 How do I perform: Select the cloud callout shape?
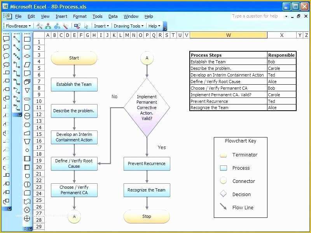(x=6, y=64)
